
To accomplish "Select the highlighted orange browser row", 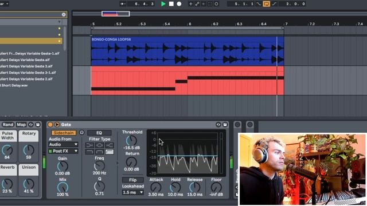I will pyautogui.click(x=31, y=41).
